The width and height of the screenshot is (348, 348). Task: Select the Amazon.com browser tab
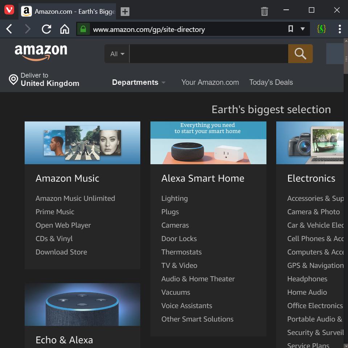[x=68, y=11]
